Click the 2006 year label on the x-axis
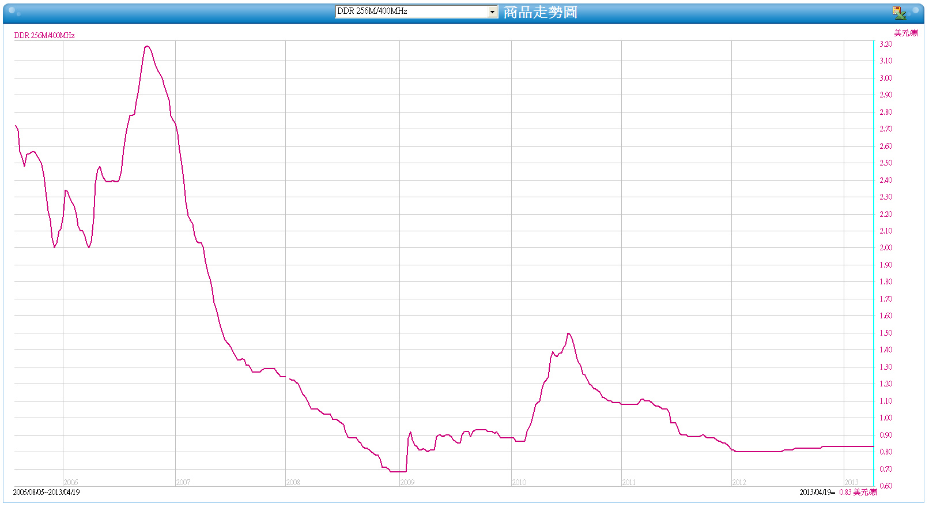 tap(71, 482)
